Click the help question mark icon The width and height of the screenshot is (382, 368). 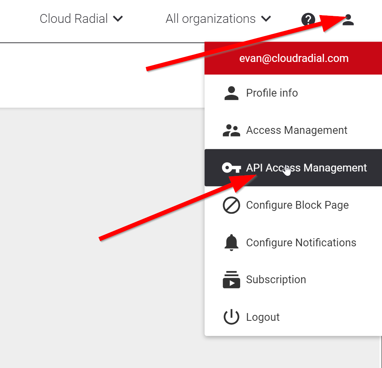[x=308, y=20]
